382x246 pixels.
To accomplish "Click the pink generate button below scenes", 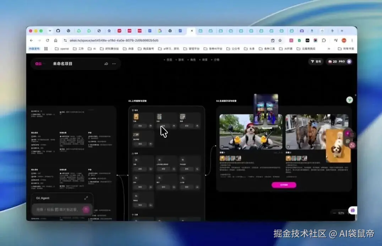I will tap(284, 185).
